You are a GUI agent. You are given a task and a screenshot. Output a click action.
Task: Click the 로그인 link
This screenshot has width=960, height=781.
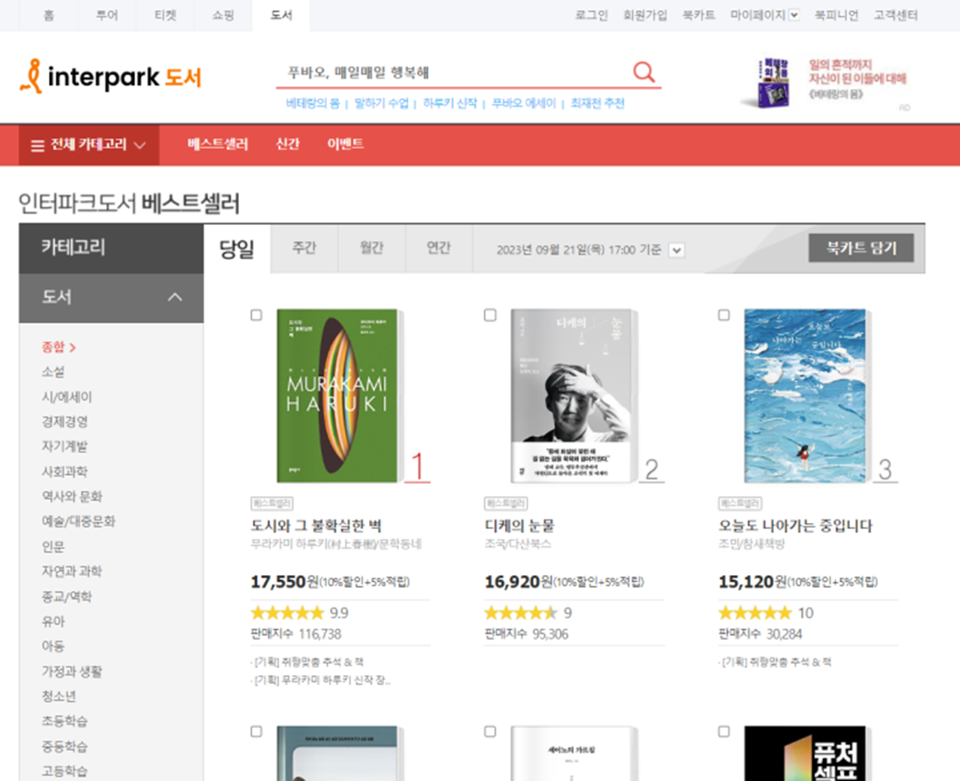(591, 15)
